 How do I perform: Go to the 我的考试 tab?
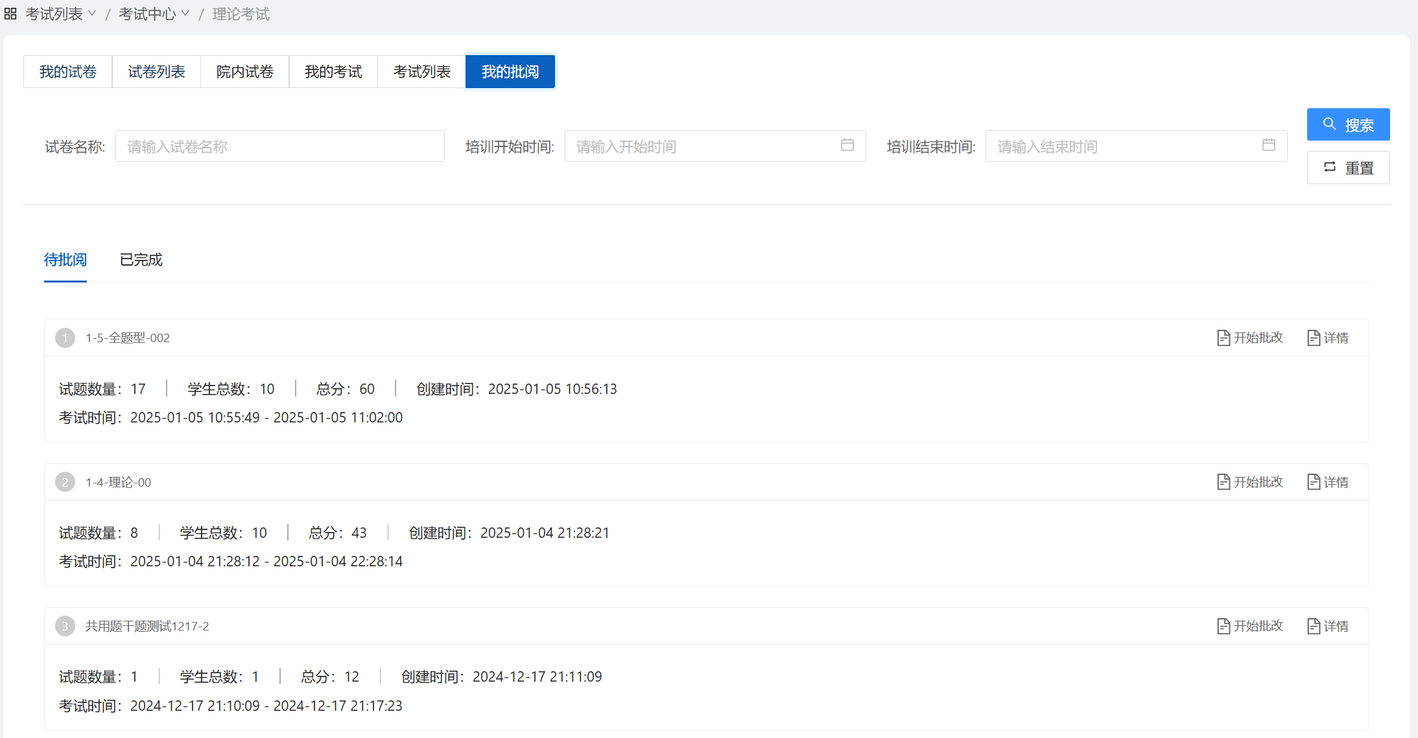point(333,71)
